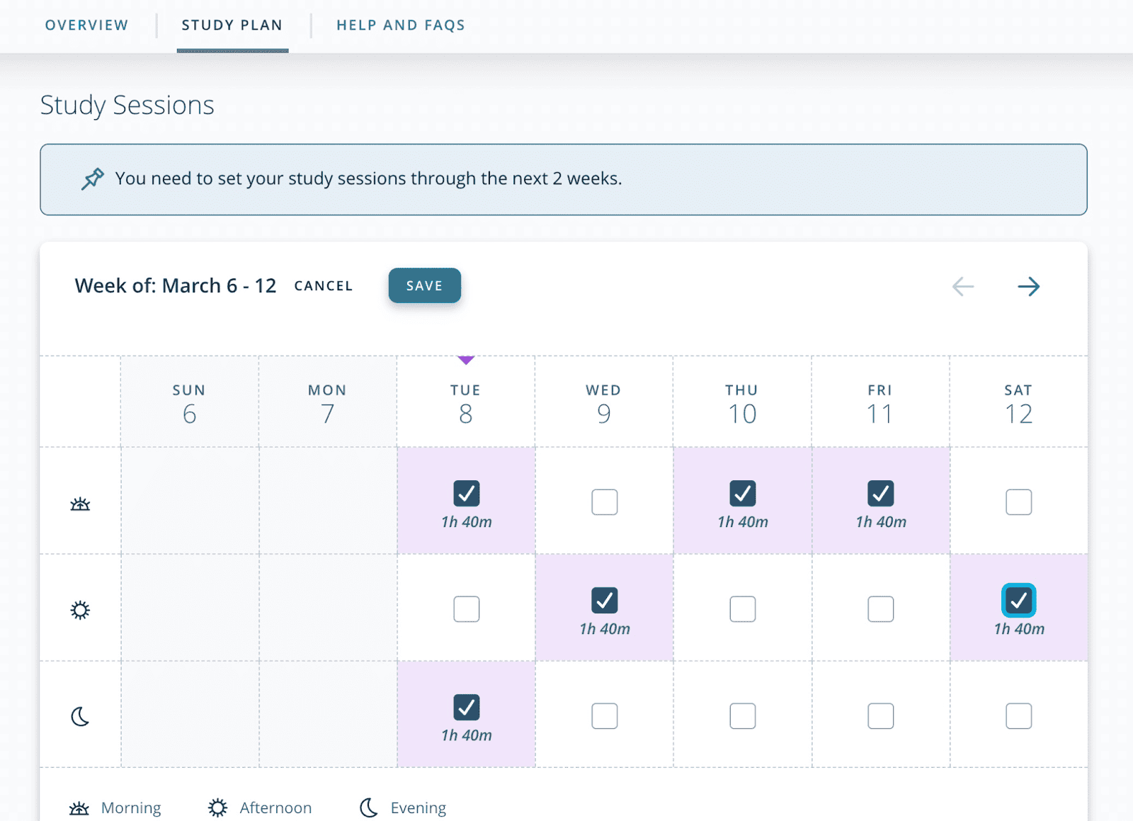Open the Help and FAQs tab
The height and width of the screenshot is (821, 1133).
tap(401, 26)
